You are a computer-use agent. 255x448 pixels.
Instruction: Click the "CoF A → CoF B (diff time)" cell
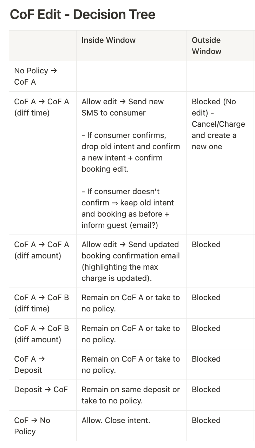point(41,303)
